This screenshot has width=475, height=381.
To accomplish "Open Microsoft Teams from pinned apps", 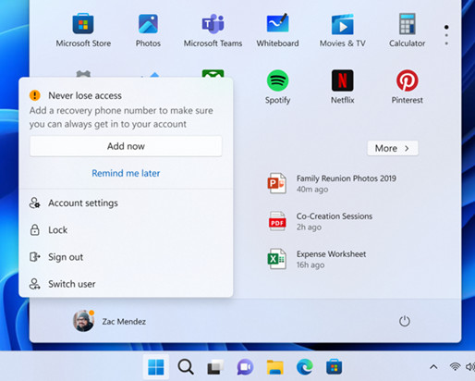I will [213, 31].
